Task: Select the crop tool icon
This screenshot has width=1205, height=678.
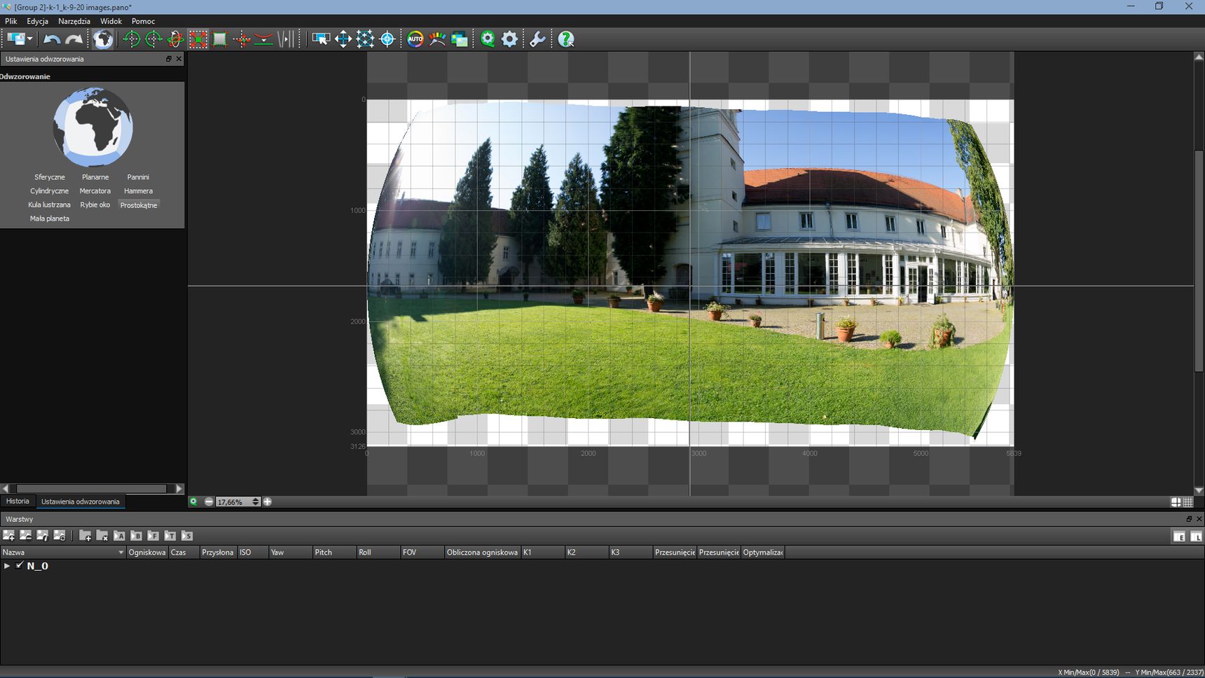Action: pyautogui.click(x=219, y=39)
